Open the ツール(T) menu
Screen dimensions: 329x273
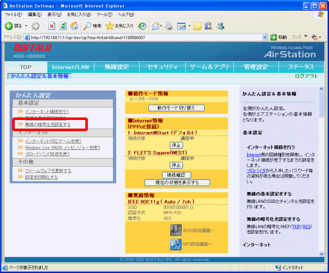(x=104, y=15)
